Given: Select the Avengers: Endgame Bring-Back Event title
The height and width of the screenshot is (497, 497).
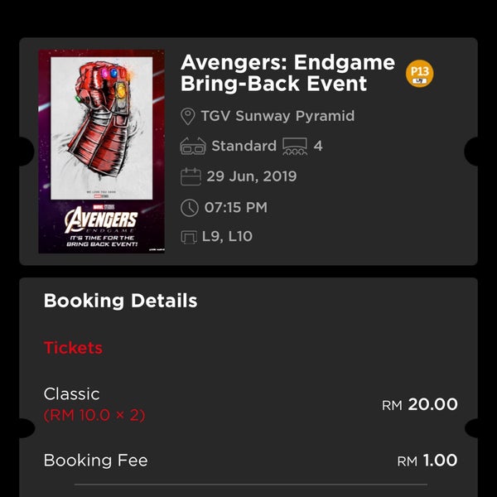Looking at the screenshot, I should click(287, 73).
